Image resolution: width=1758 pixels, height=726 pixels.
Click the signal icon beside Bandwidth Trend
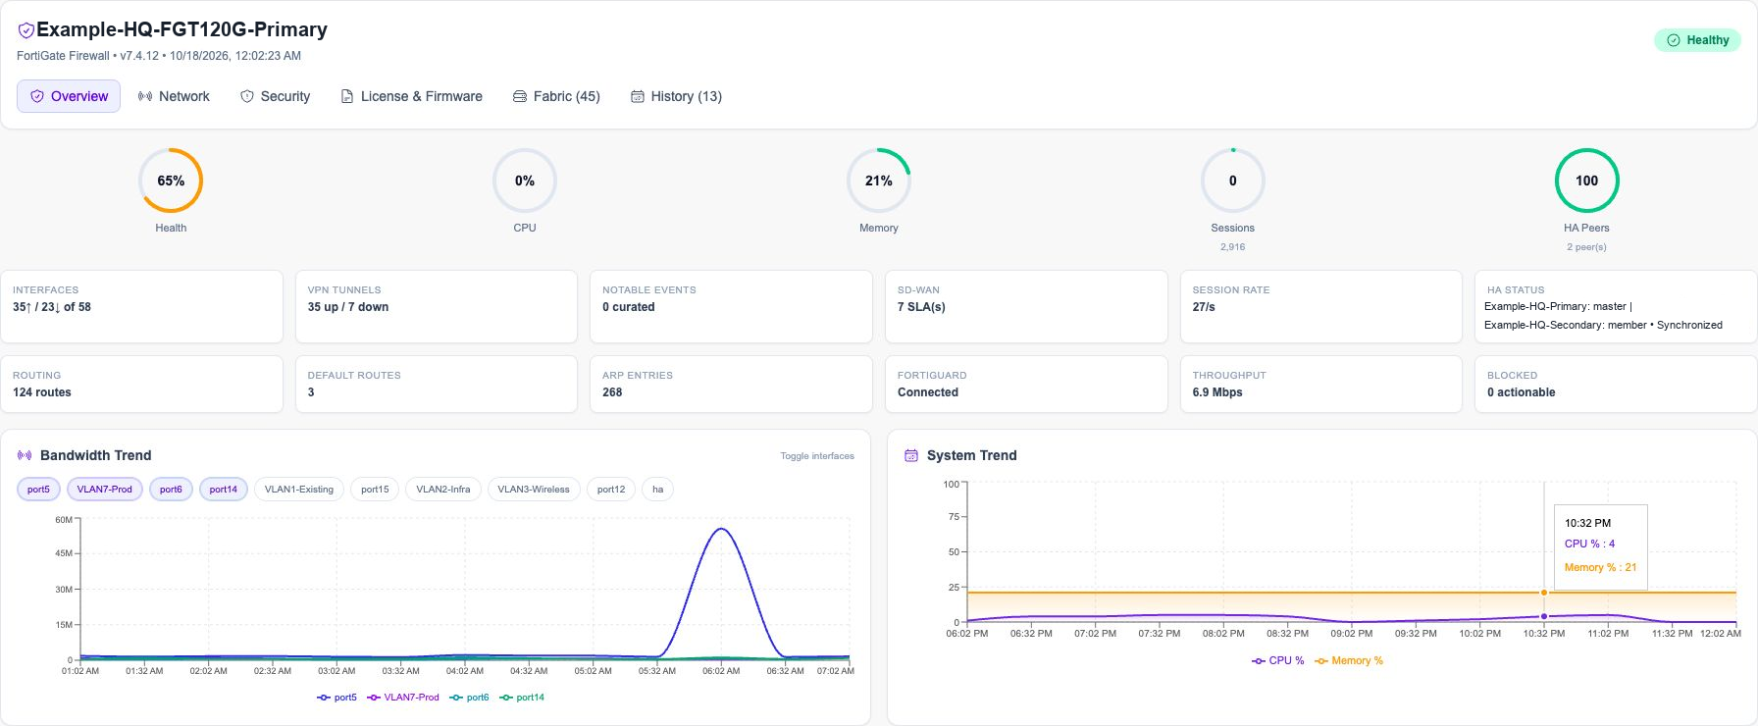[25, 455]
